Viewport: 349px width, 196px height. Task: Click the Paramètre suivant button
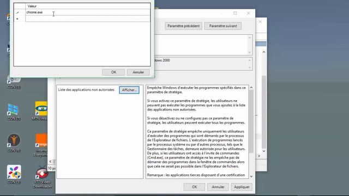click(x=223, y=26)
